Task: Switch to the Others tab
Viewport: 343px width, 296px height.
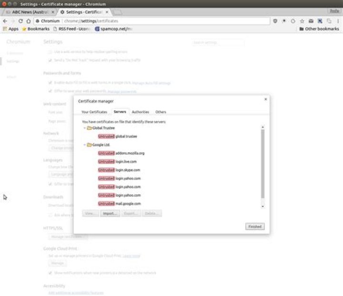Action: (x=161, y=112)
